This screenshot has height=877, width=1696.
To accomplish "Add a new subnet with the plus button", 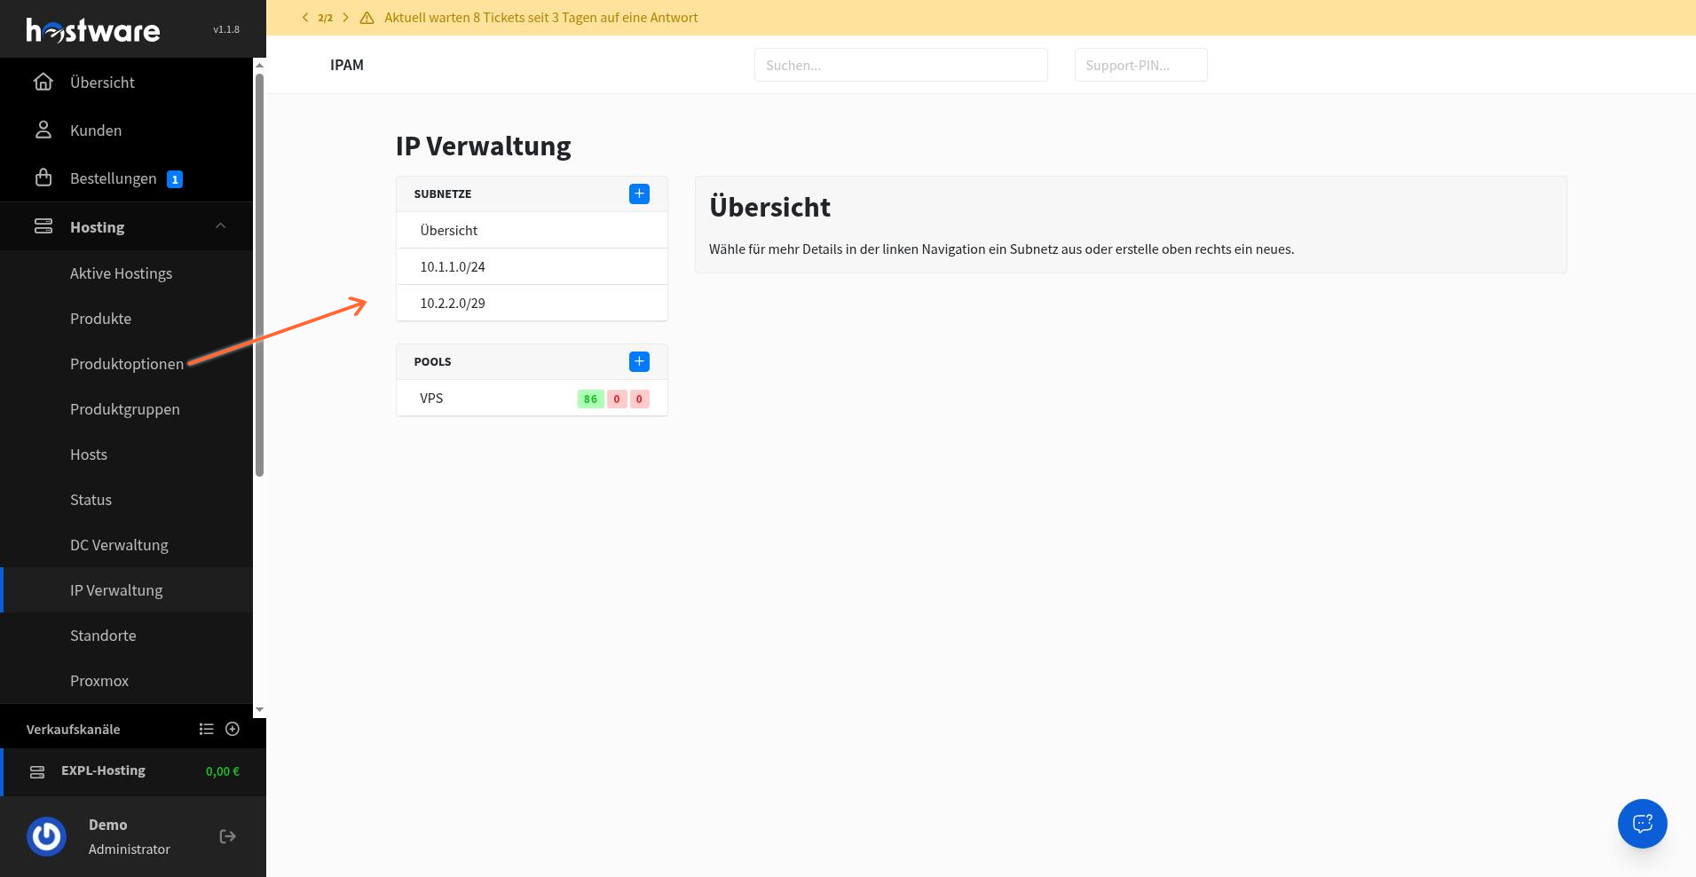I will tap(639, 194).
